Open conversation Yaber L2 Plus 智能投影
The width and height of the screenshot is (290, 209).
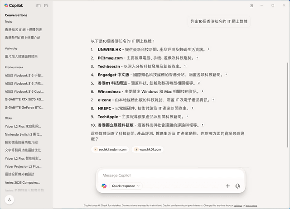click(x=23, y=158)
